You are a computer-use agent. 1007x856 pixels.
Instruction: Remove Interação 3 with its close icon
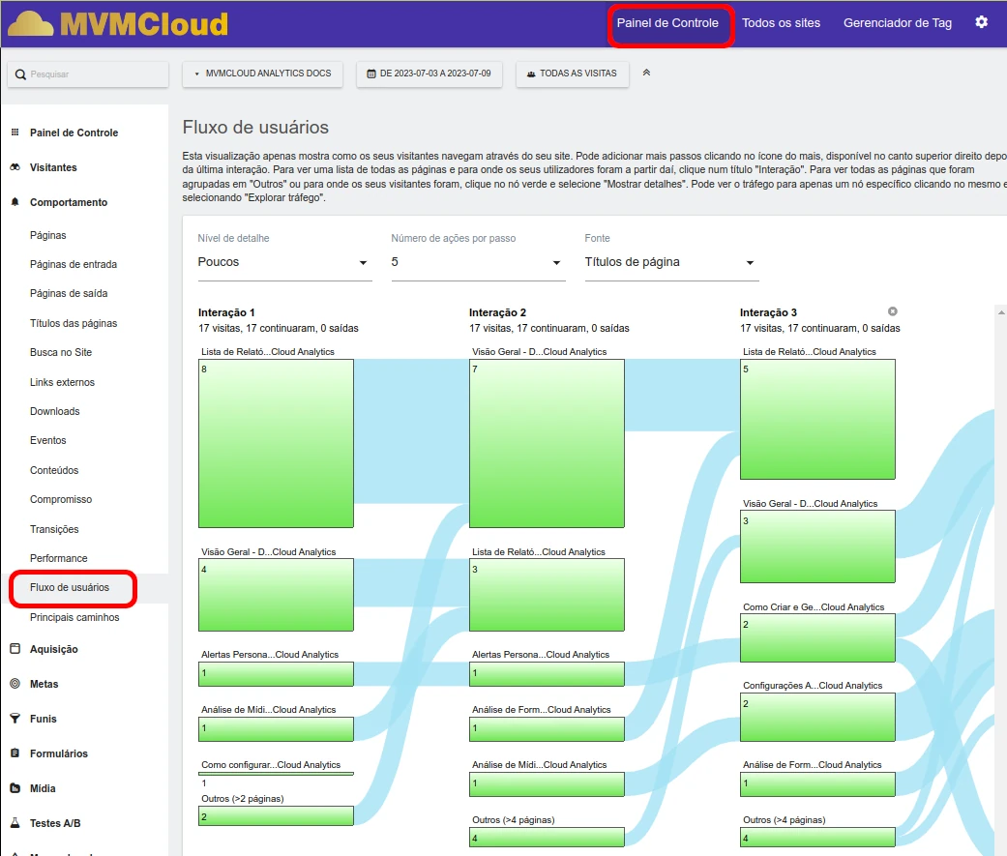click(892, 311)
